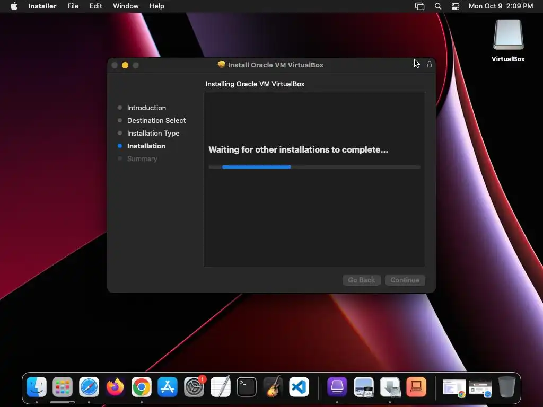Open the Apple menu
This screenshot has width=543, height=407.
14,6
